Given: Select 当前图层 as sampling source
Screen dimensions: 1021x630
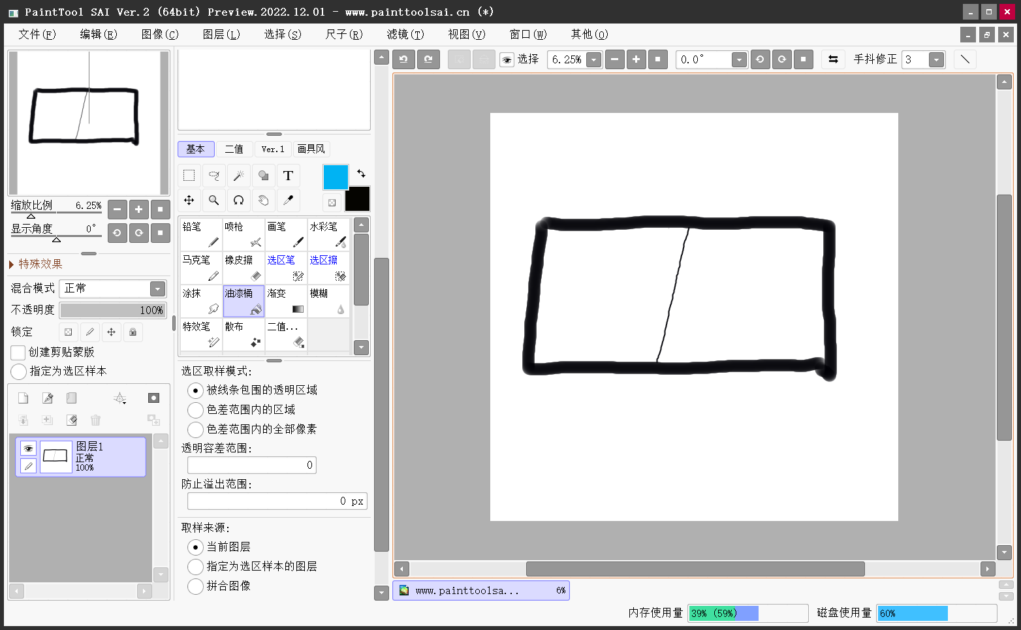Looking at the screenshot, I should (x=195, y=547).
